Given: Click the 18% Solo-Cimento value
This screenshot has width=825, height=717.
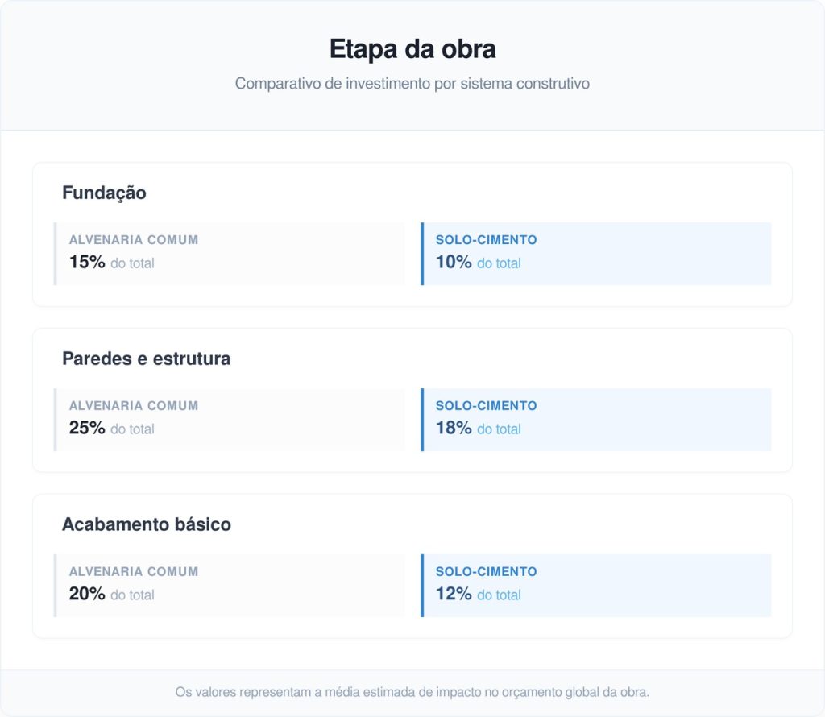Looking at the screenshot, I should coord(454,428).
